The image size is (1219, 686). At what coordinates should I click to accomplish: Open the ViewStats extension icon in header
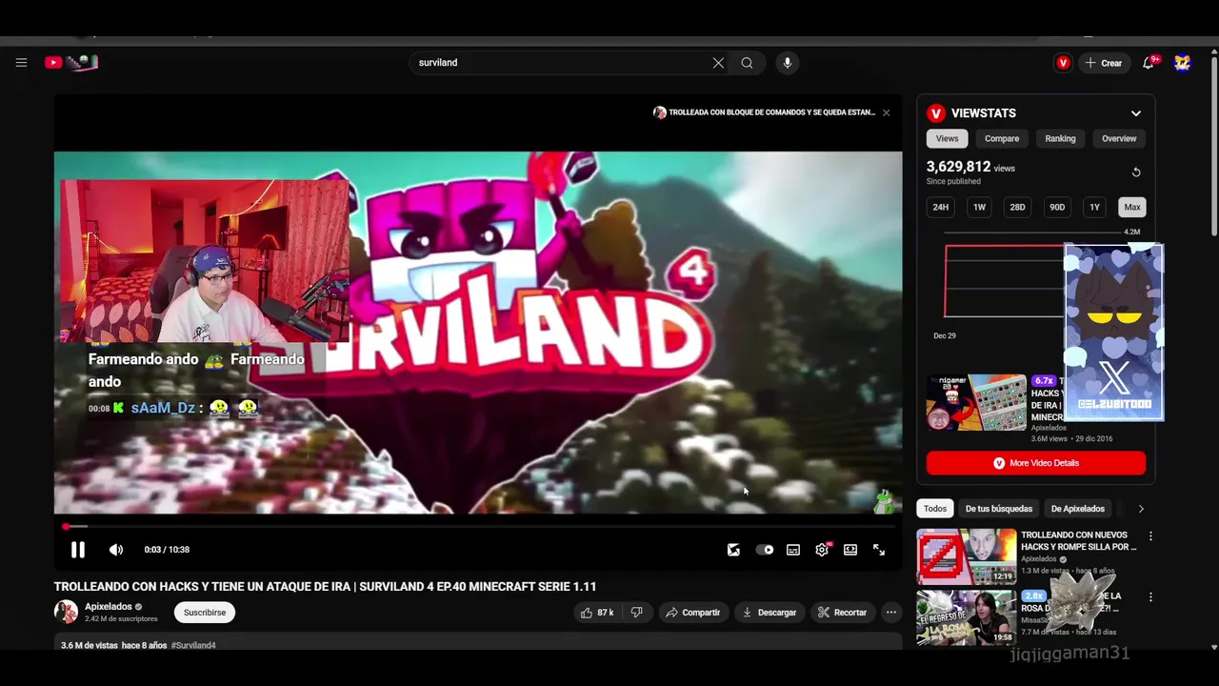point(1063,63)
